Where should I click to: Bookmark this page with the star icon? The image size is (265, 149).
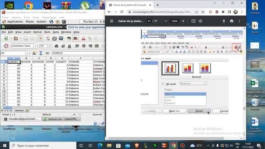pos(203,12)
